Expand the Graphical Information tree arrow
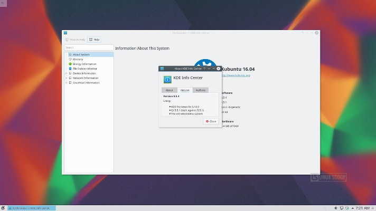Screen dimensions: 376x211 tap(66, 83)
